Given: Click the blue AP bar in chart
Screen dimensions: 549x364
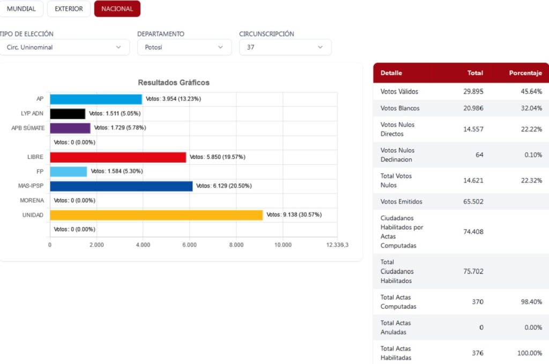Looking at the screenshot, I should point(96,99).
